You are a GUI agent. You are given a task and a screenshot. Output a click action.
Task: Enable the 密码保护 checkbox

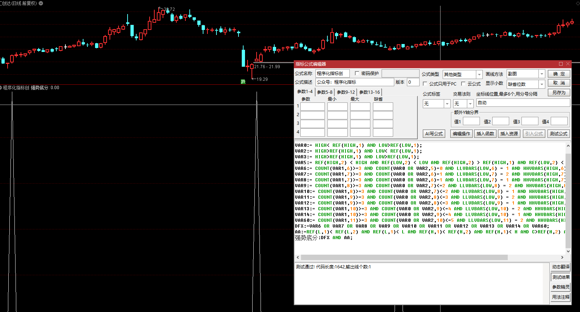click(x=357, y=74)
